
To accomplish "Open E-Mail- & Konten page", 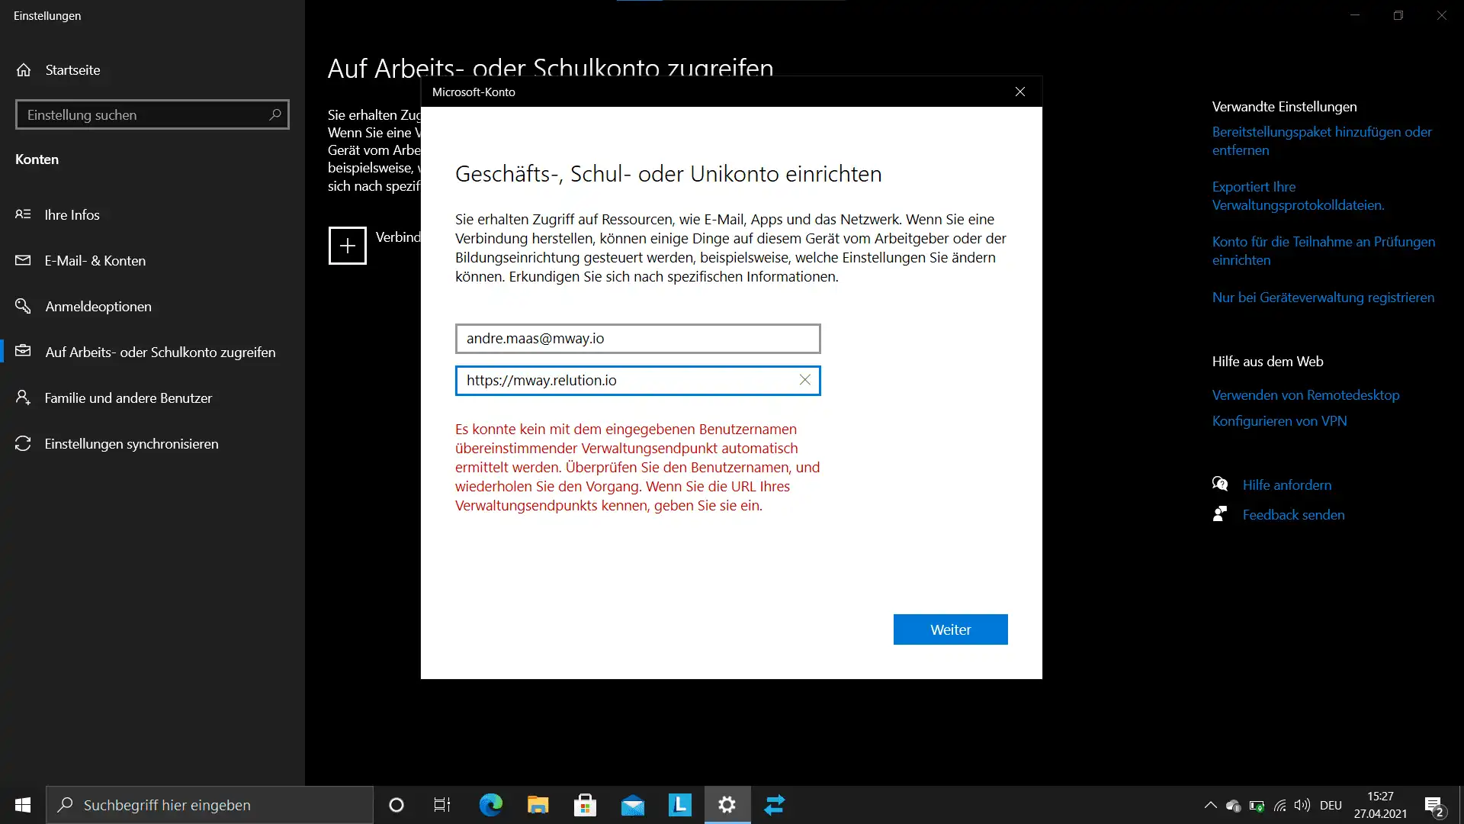I will [152, 261].
